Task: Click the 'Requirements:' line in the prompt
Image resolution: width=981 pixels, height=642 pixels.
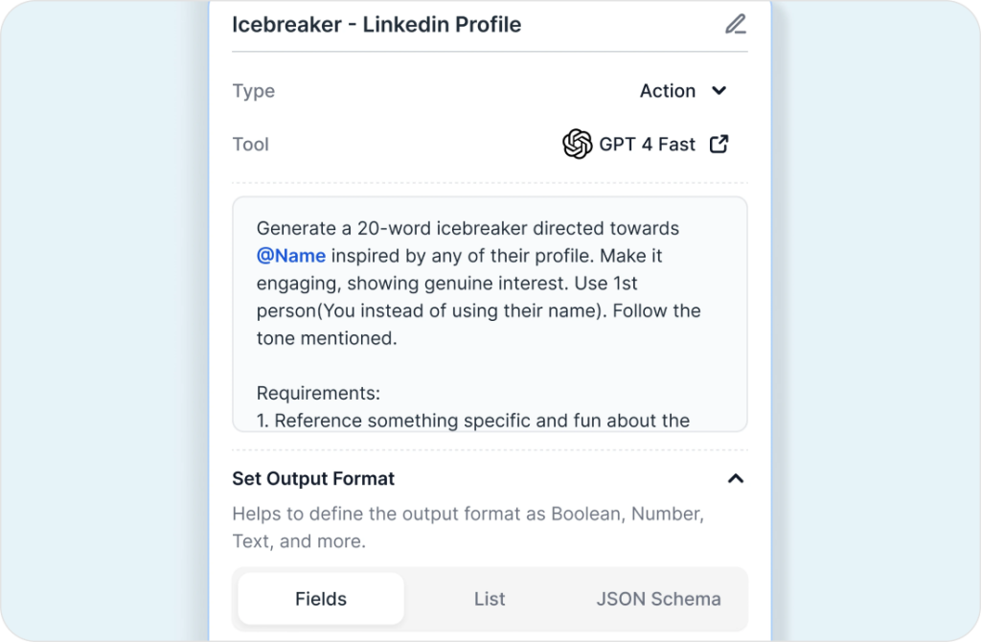Action: (319, 394)
